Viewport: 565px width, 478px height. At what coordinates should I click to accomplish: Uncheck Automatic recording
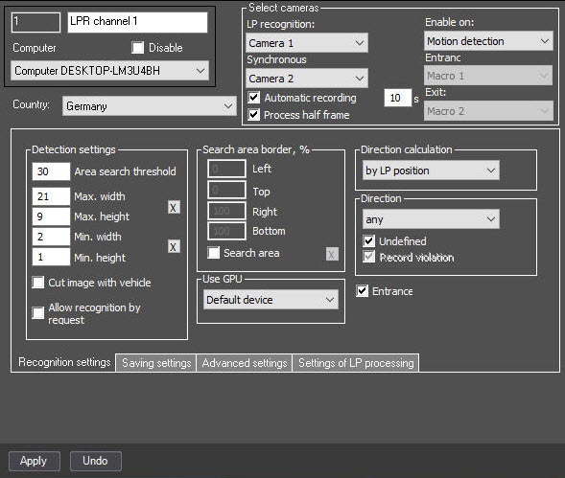pyautogui.click(x=253, y=98)
